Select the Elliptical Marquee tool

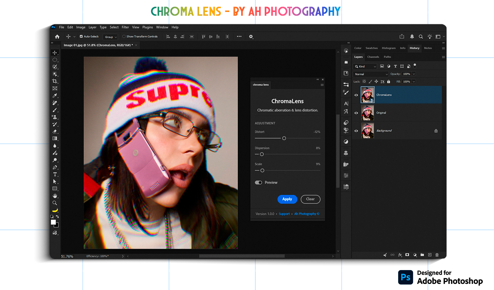coord(55,60)
